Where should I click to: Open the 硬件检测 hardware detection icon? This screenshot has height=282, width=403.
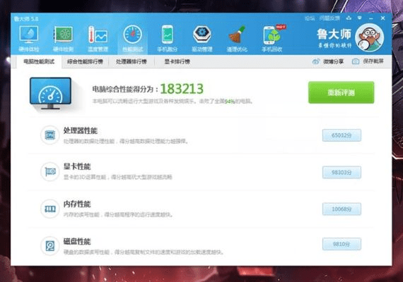click(x=63, y=35)
